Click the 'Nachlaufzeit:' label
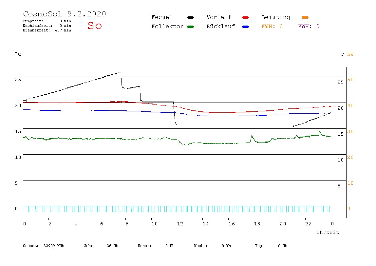The width and height of the screenshot is (376, 266). click(37, 26)
